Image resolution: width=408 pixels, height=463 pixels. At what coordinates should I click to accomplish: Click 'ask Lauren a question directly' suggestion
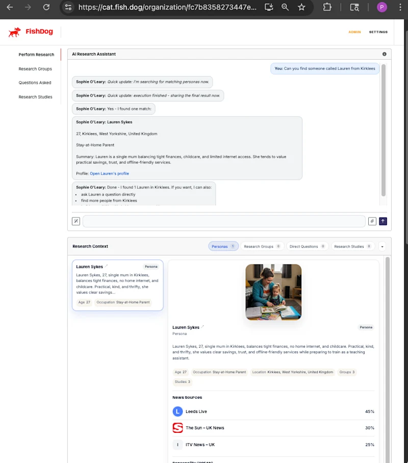[x=108, y=194]
